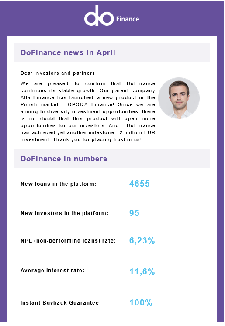
Task: Click the 'New investors in the platform' label
Action: coord(65,213)
